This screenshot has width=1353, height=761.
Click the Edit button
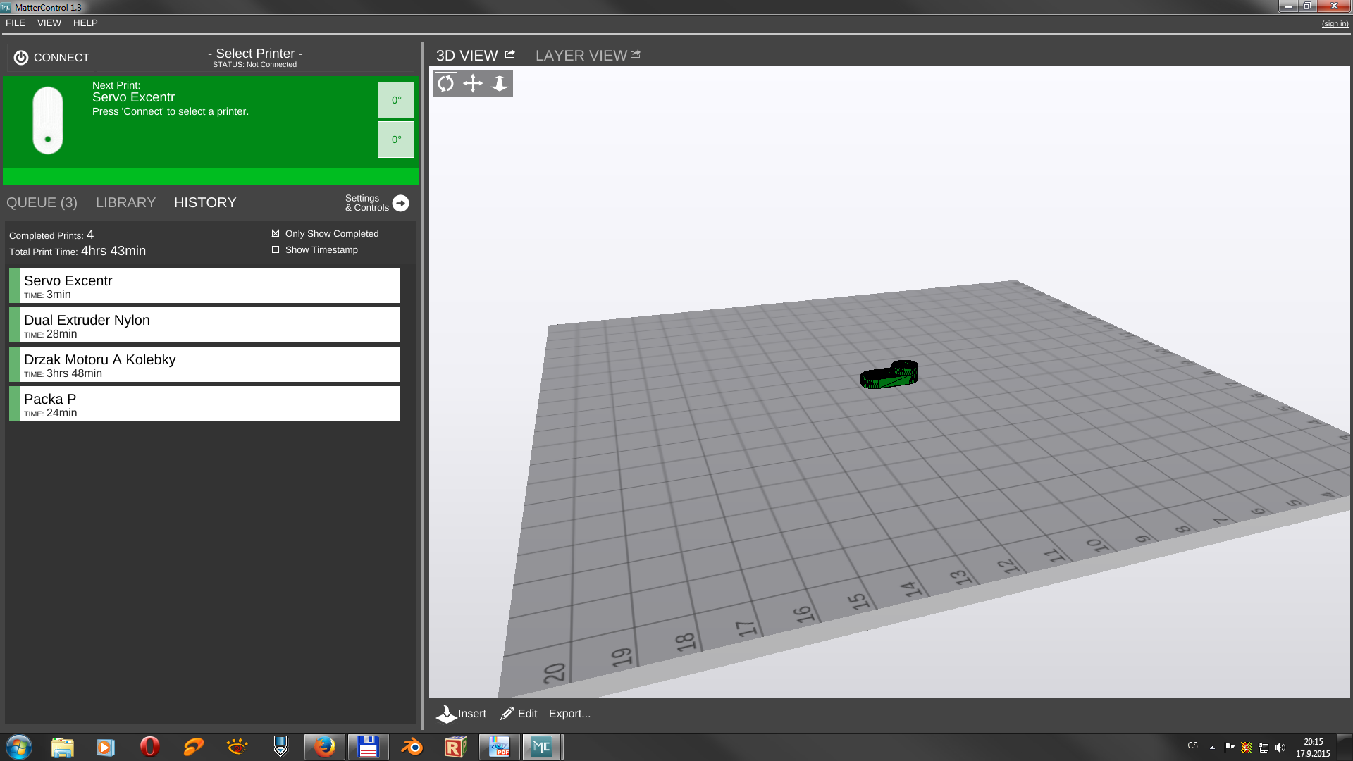click(519, 714)
